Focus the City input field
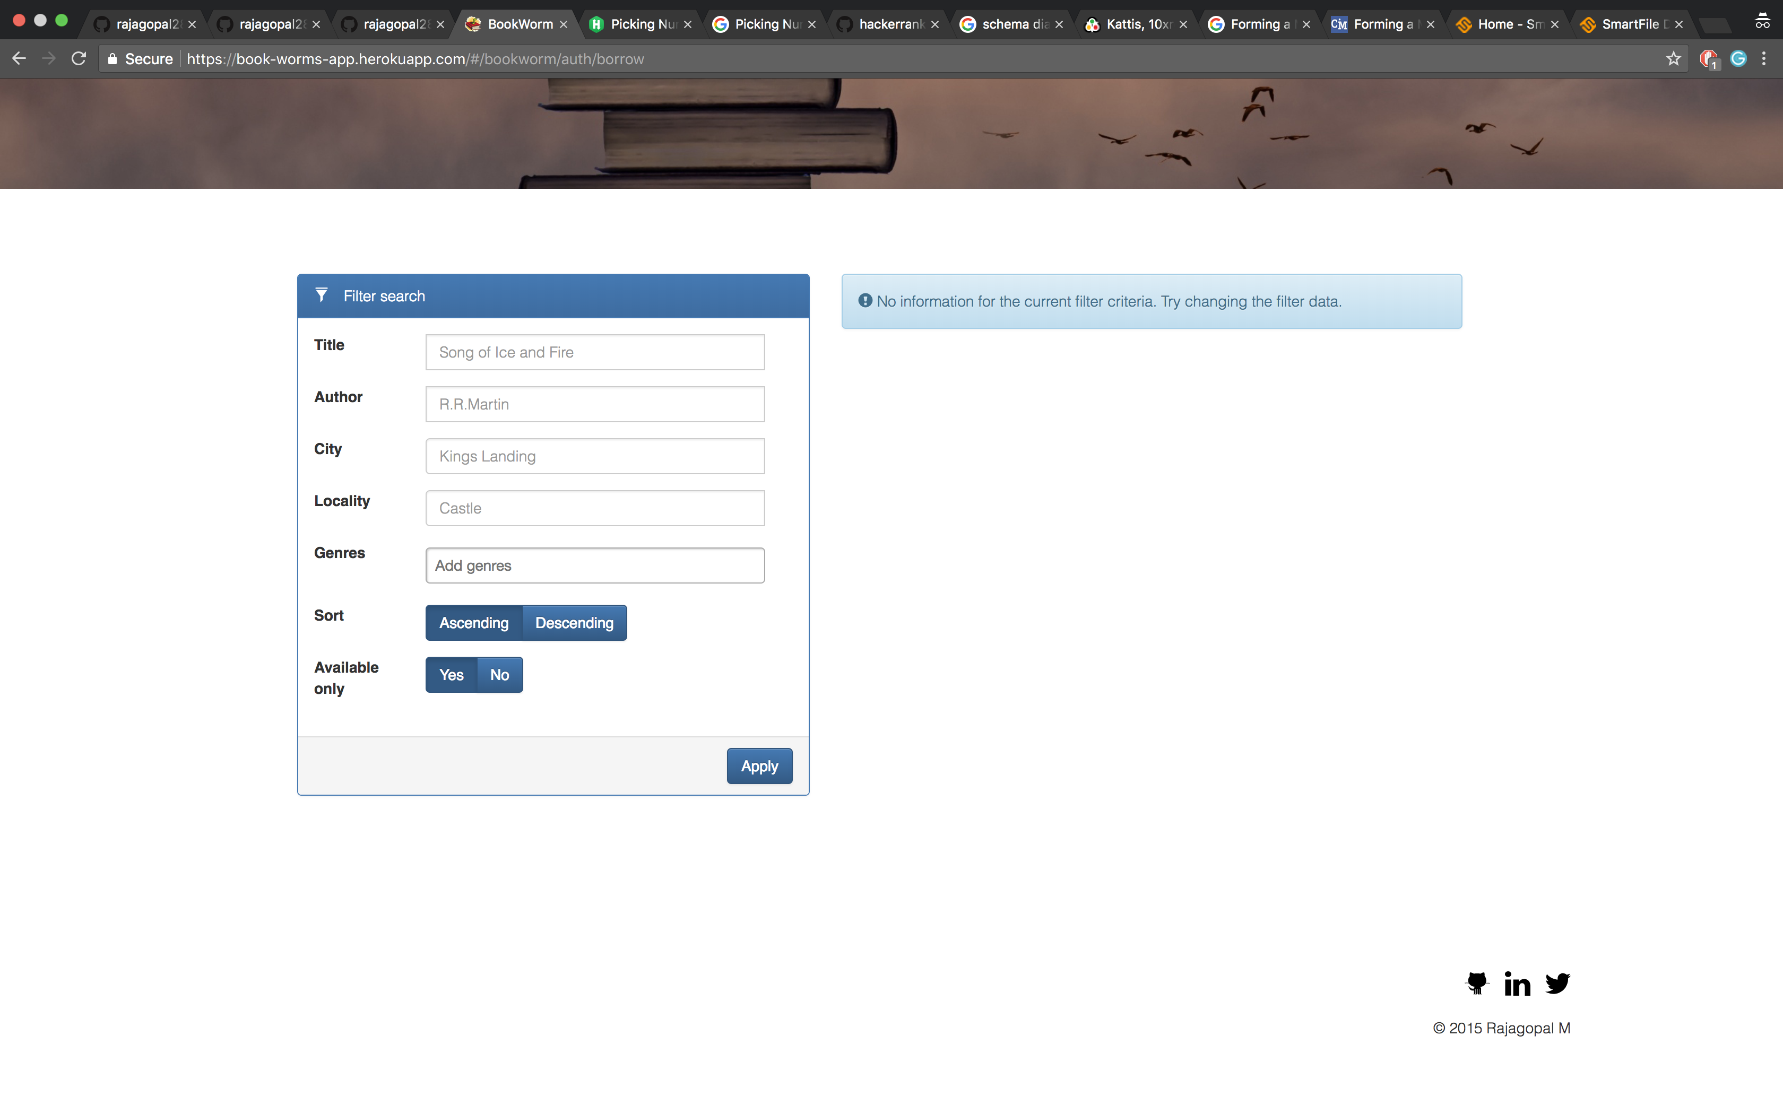1783x1114 pixels. [594, 456]
